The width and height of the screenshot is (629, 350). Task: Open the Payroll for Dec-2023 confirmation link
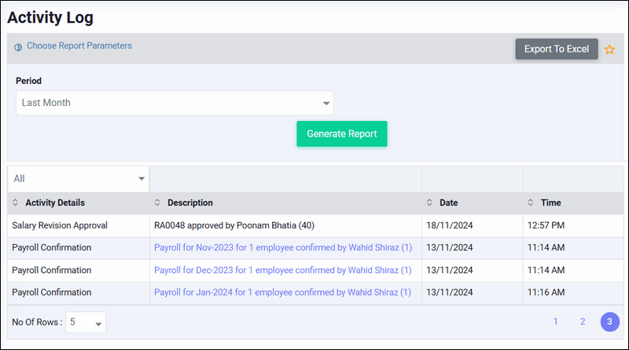point(283,270)
